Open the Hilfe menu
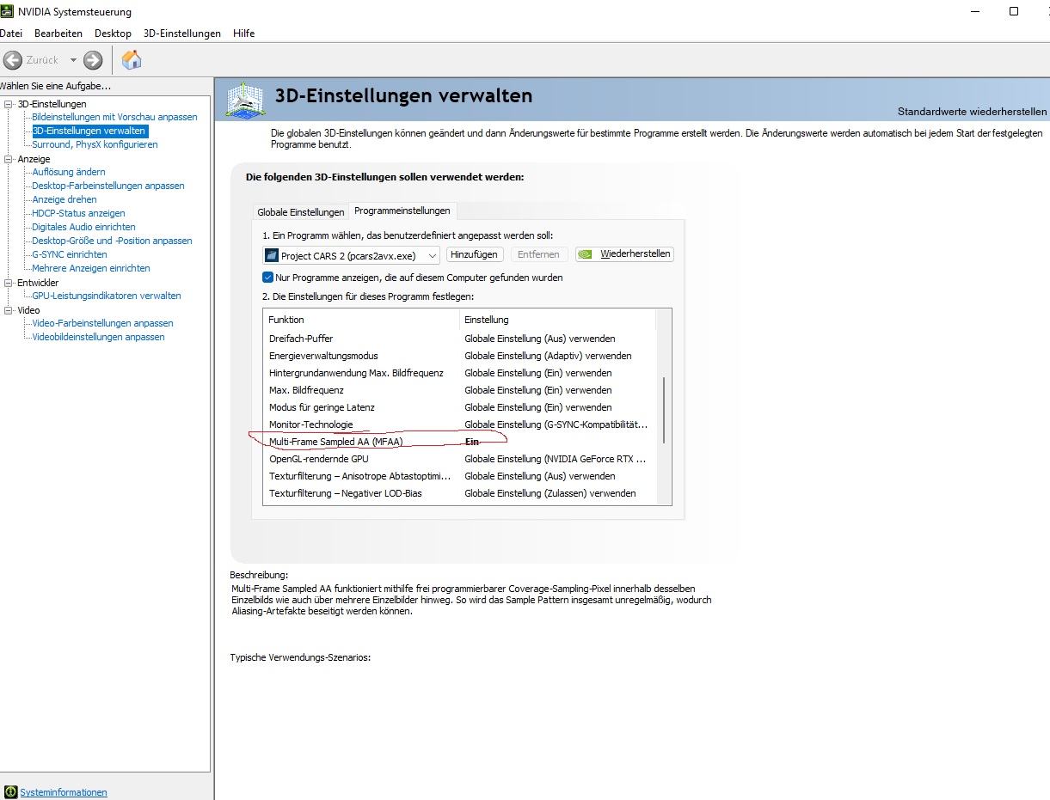The height and width of the screenshot is (800, 1050). pos(243,34)
